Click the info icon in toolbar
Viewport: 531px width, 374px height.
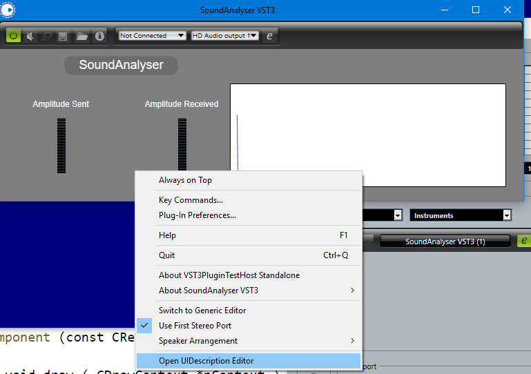99,36
